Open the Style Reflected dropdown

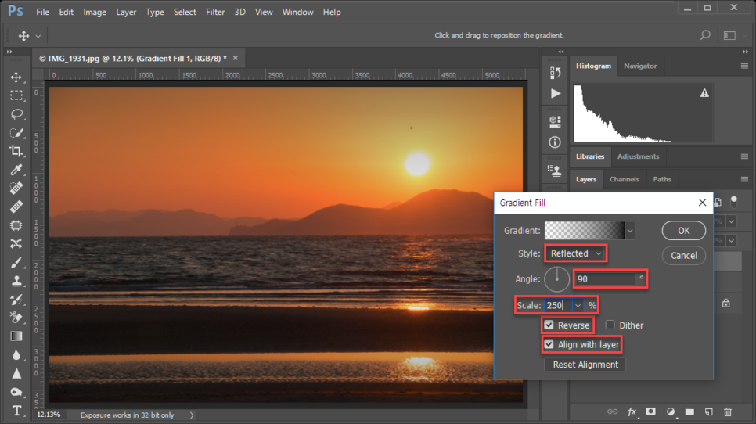point(576,253)
